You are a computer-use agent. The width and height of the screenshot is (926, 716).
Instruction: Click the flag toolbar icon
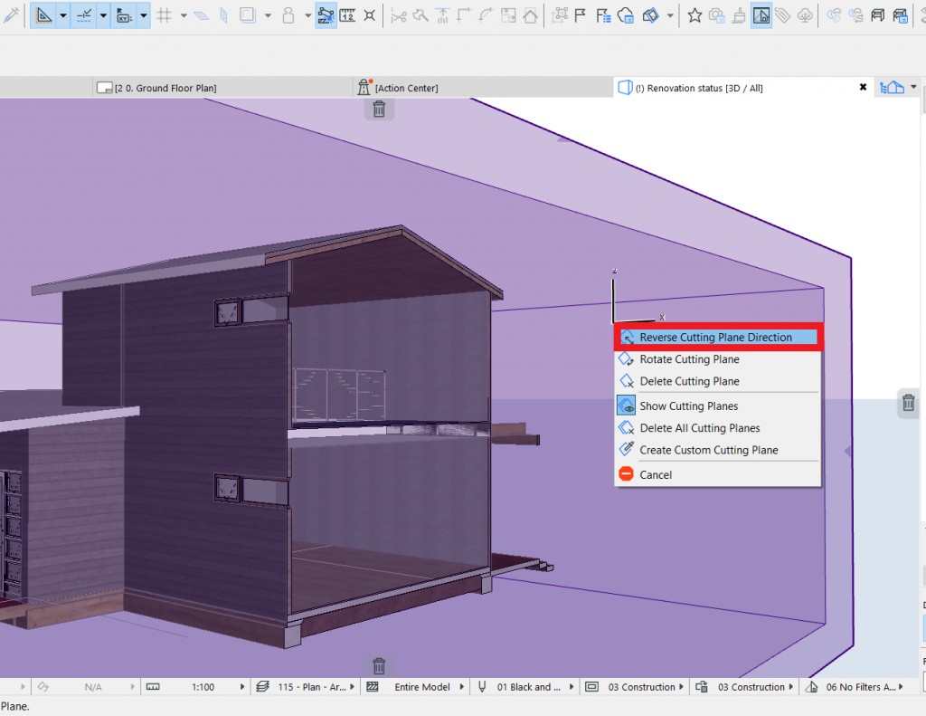[x=580, y=15]
